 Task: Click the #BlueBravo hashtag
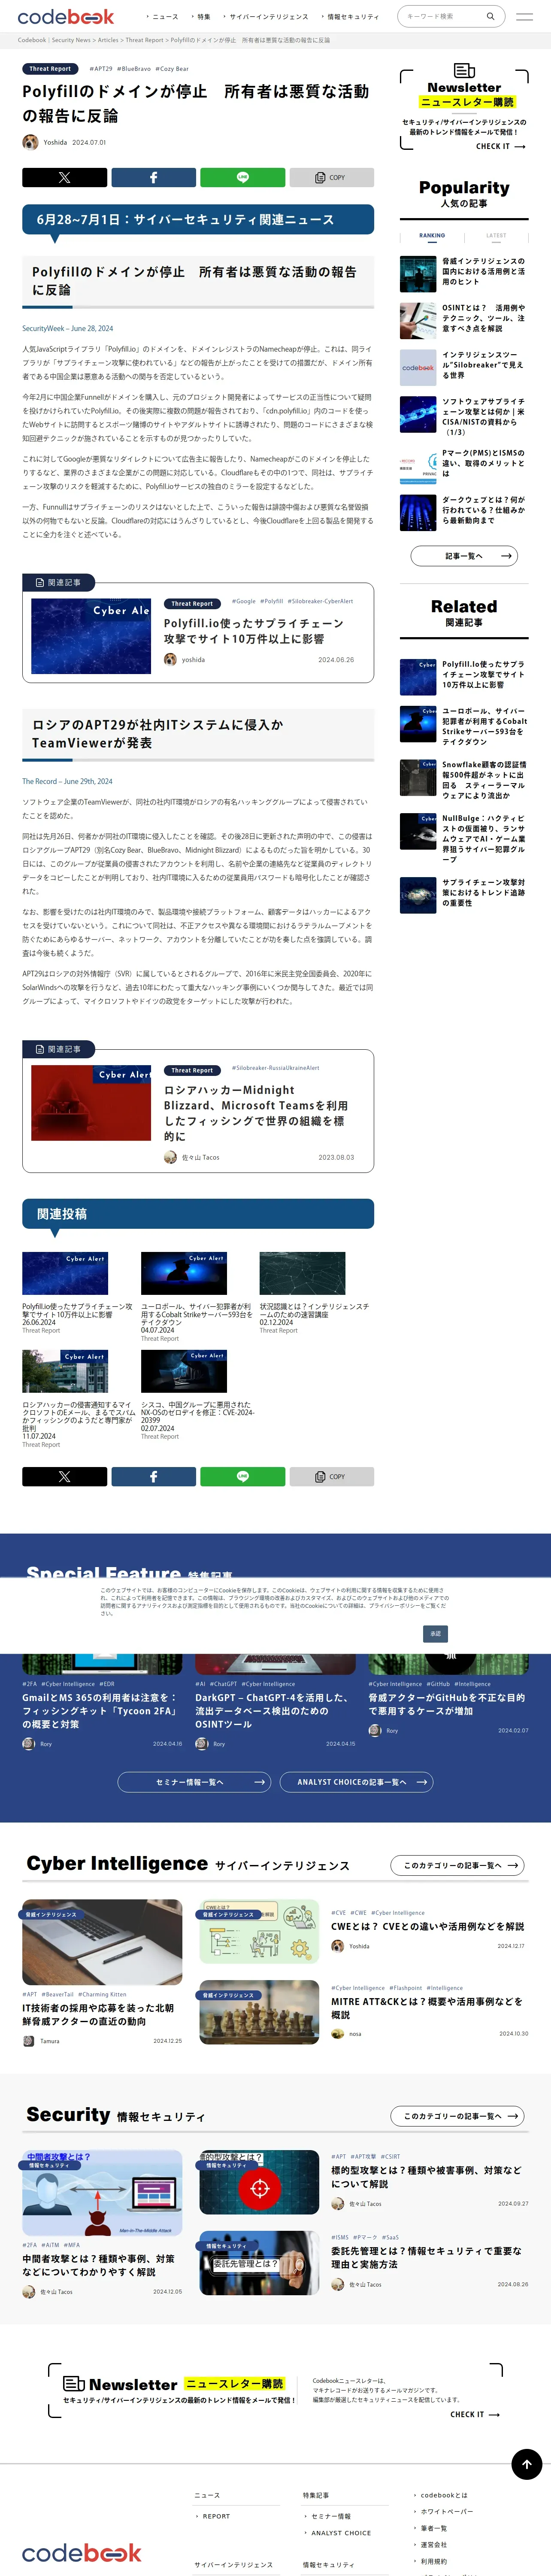click(x=134, y=69)
